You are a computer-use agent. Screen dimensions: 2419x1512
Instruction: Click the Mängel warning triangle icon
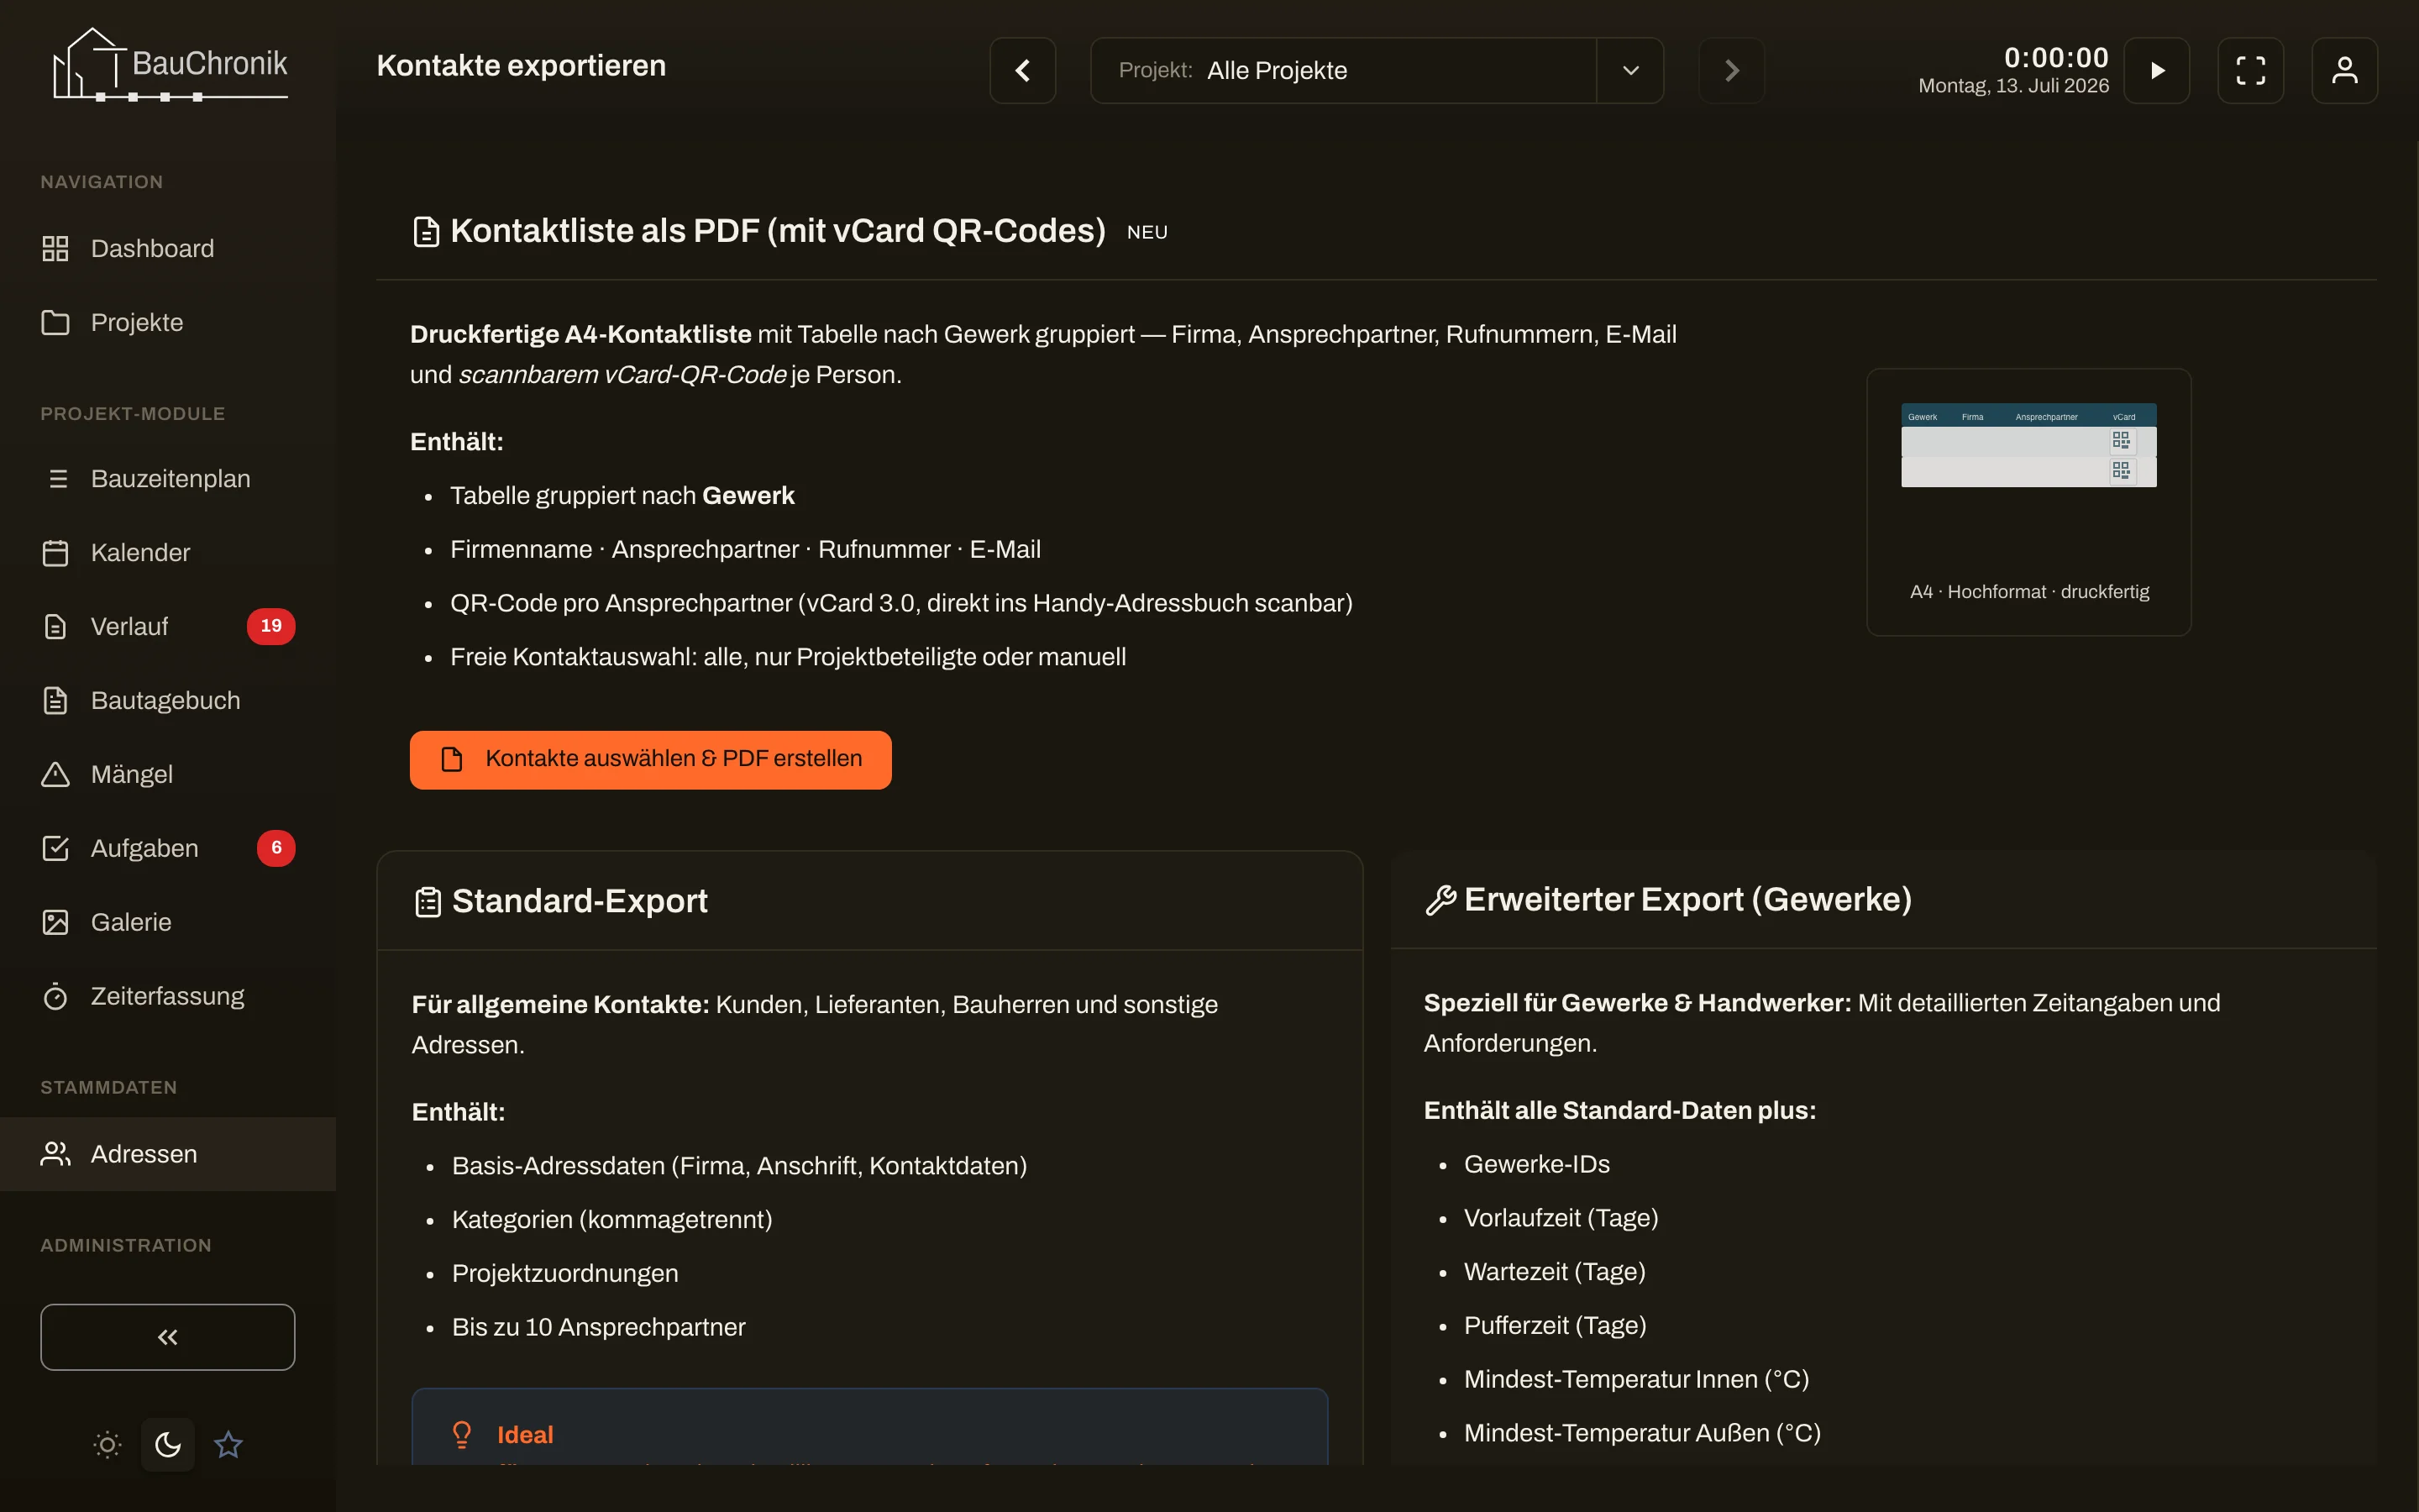tap(56, 775)
